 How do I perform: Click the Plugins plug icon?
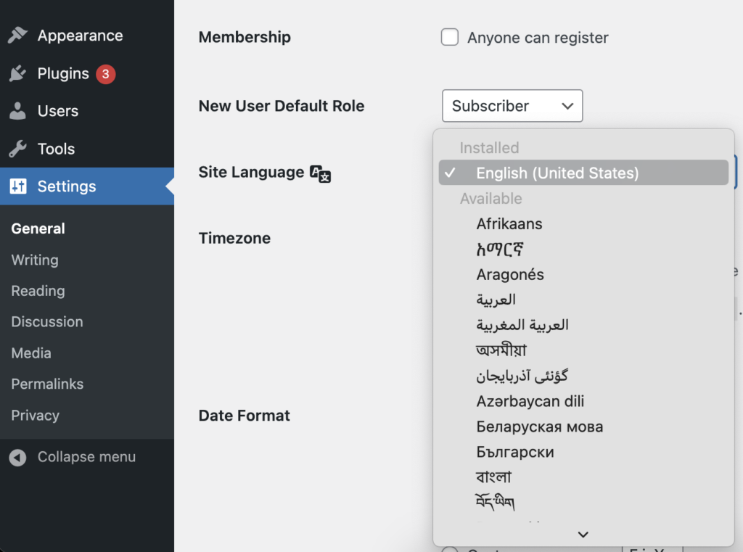pyautogui.click(x=18, y=74)
